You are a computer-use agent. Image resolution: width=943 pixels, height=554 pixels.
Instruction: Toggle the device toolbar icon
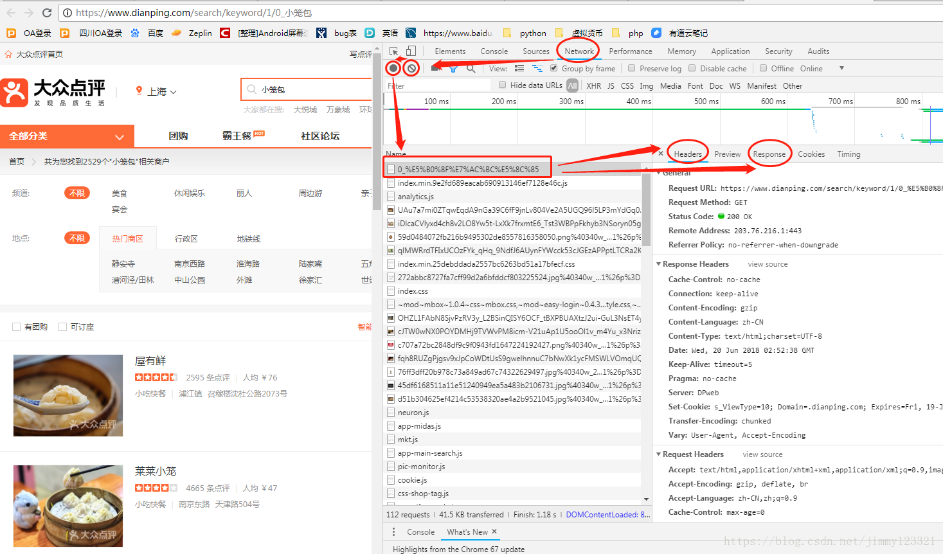411,51
